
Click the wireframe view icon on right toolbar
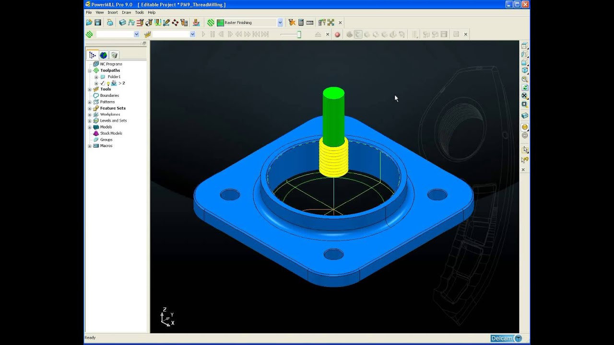click(x=525, y=136)
